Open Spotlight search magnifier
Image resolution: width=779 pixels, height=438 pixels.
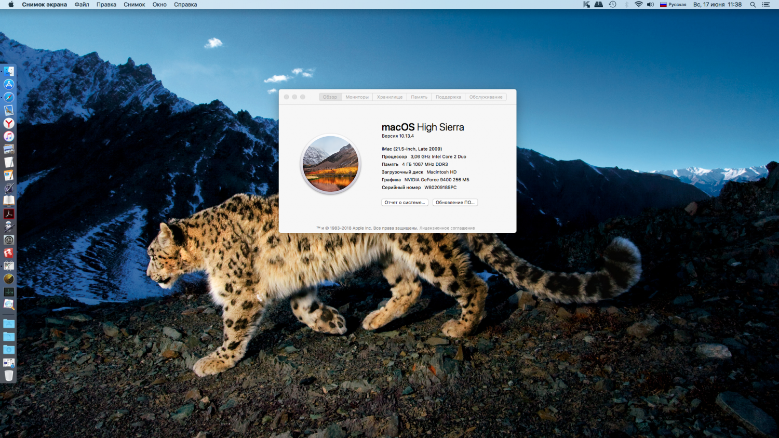tap(753, 5)
